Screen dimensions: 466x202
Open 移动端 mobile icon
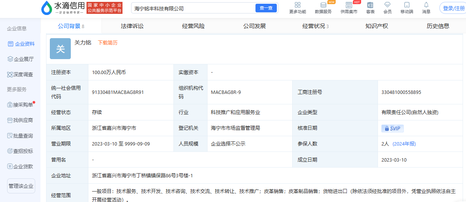(x=407, y=5)
